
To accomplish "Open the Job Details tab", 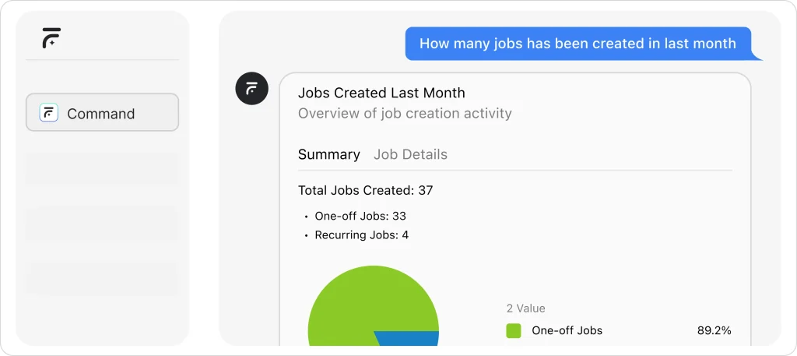I will pyautogui.click(x=410, y=154).
